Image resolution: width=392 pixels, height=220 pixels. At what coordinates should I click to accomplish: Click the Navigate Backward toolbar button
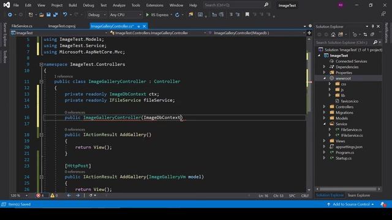10,15
